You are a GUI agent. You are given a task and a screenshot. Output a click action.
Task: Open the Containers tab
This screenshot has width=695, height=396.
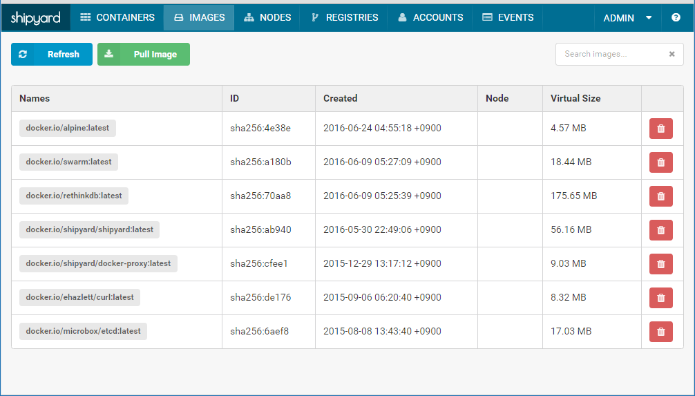pos(117,18)
